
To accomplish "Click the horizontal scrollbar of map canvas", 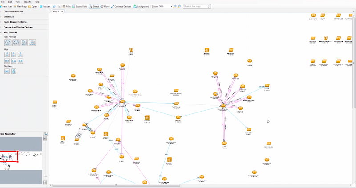I will point(116,185).
